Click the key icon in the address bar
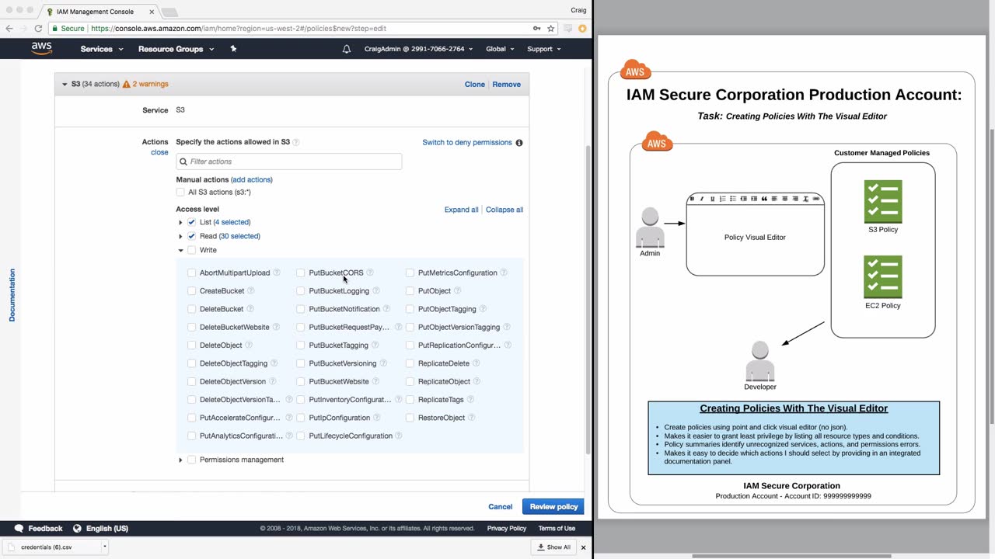This screenshot has height=559, width=995. [x=536, y=28]
